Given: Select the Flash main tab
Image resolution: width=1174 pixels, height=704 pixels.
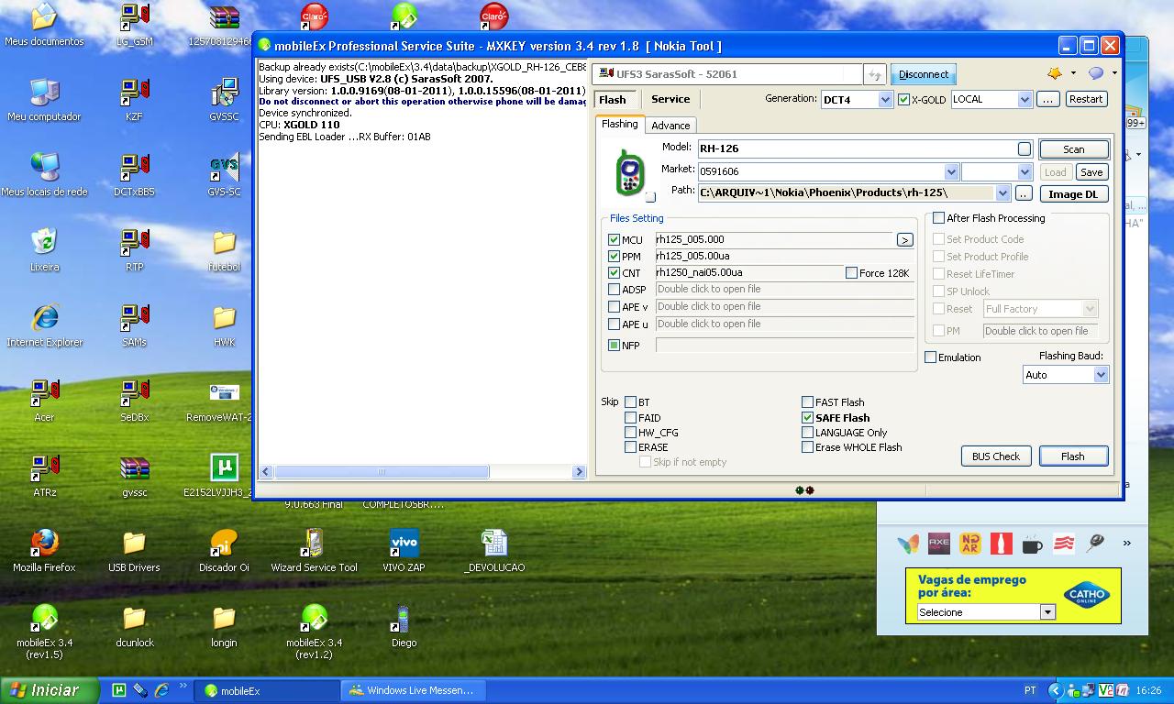Looking at the screenshot, I should tap(612, 100).
